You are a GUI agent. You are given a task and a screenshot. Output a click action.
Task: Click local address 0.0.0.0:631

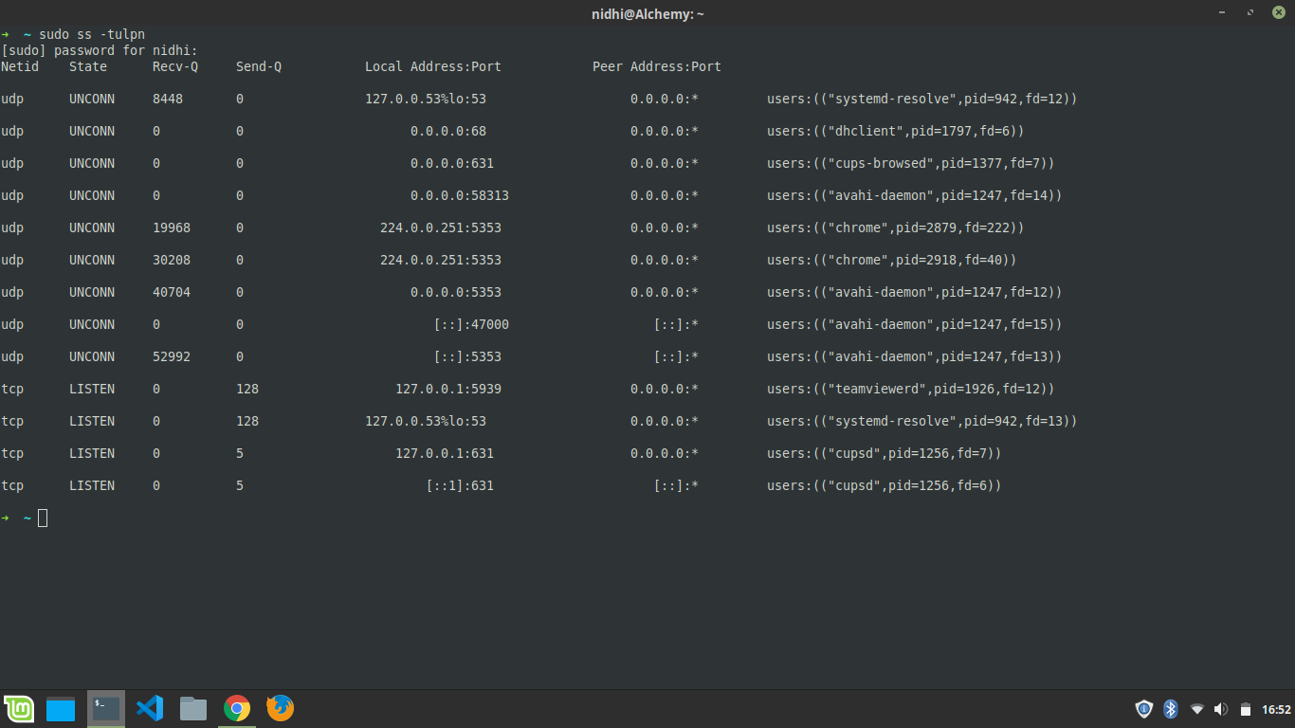pos(452,163)
